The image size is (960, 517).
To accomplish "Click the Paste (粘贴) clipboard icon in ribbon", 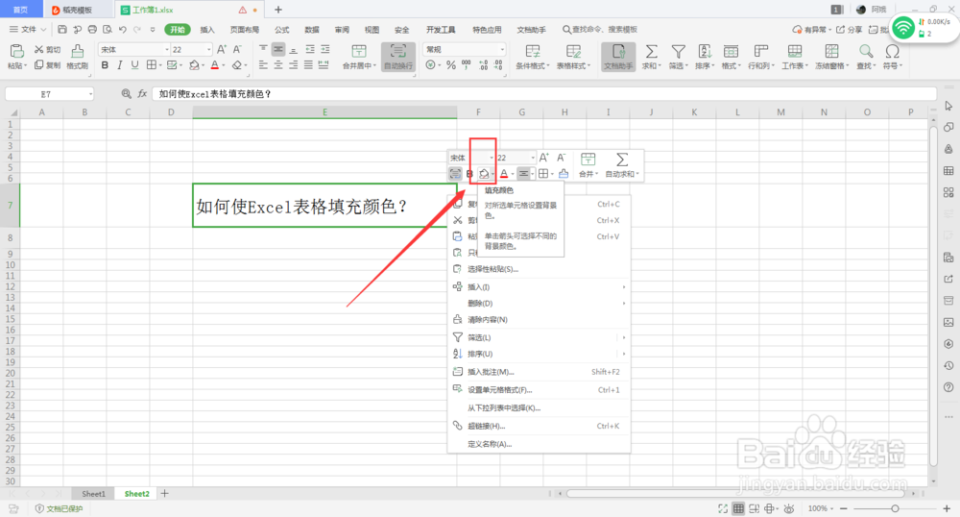I will click(x=16, y=51).
